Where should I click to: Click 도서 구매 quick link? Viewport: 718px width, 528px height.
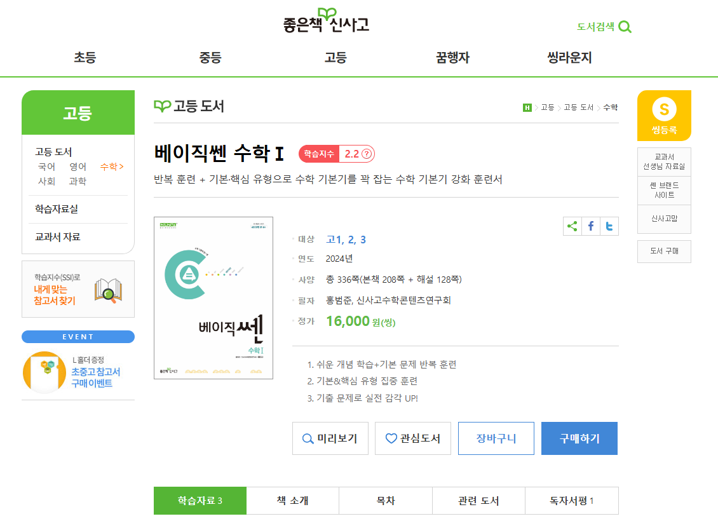[664, 251]
